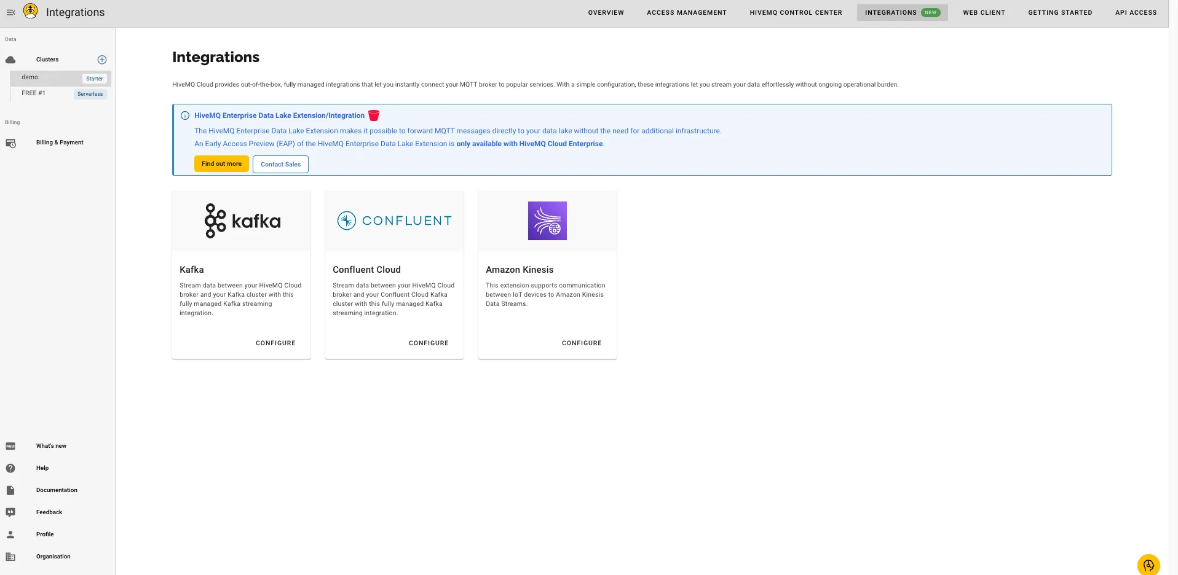The width and height of the screenshot is (1178, 575).
Task: Open the Access Management tab
Action: pyautogui.click(x=686, y=12)
